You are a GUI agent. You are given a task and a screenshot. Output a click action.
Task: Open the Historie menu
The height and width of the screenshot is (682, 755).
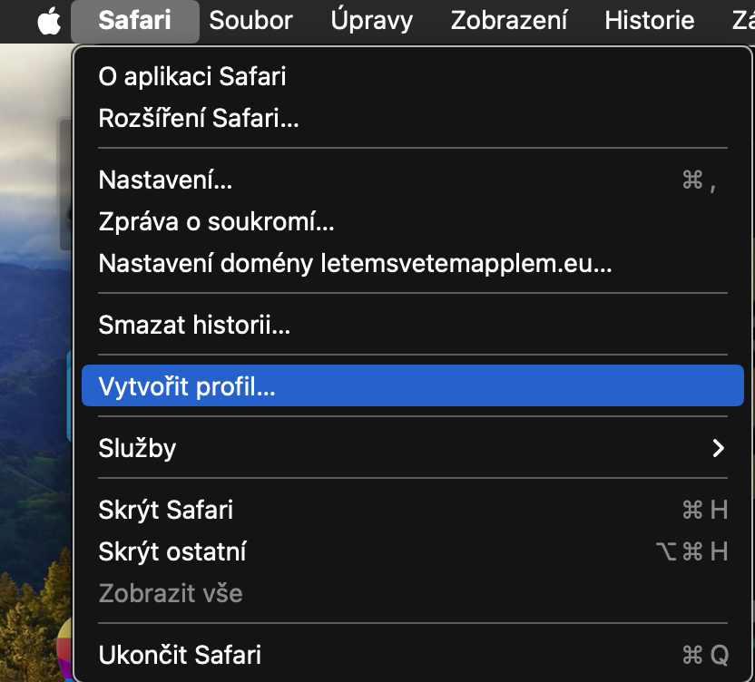649,21
